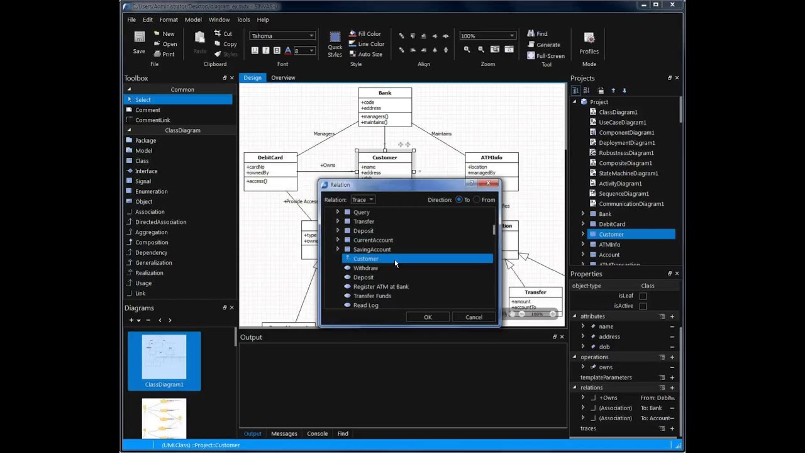Expand the SavingAccount node in Relation dialog

pos(338,249)
